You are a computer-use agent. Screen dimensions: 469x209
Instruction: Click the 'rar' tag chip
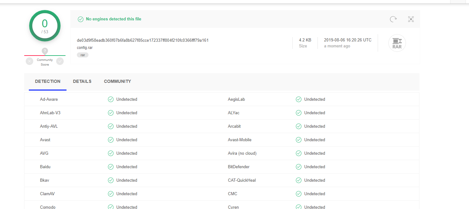click(83, 55)
